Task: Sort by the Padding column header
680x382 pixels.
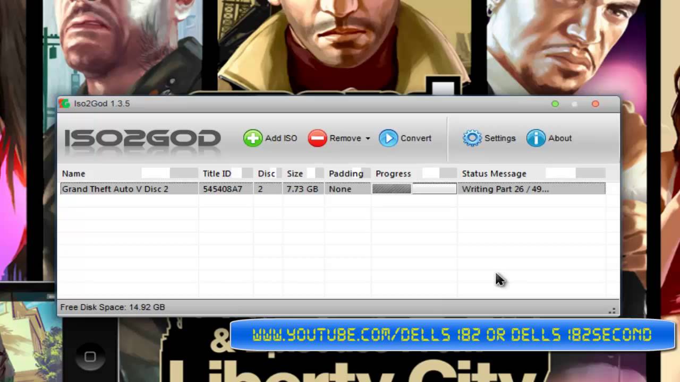Action: pos(348,173)
